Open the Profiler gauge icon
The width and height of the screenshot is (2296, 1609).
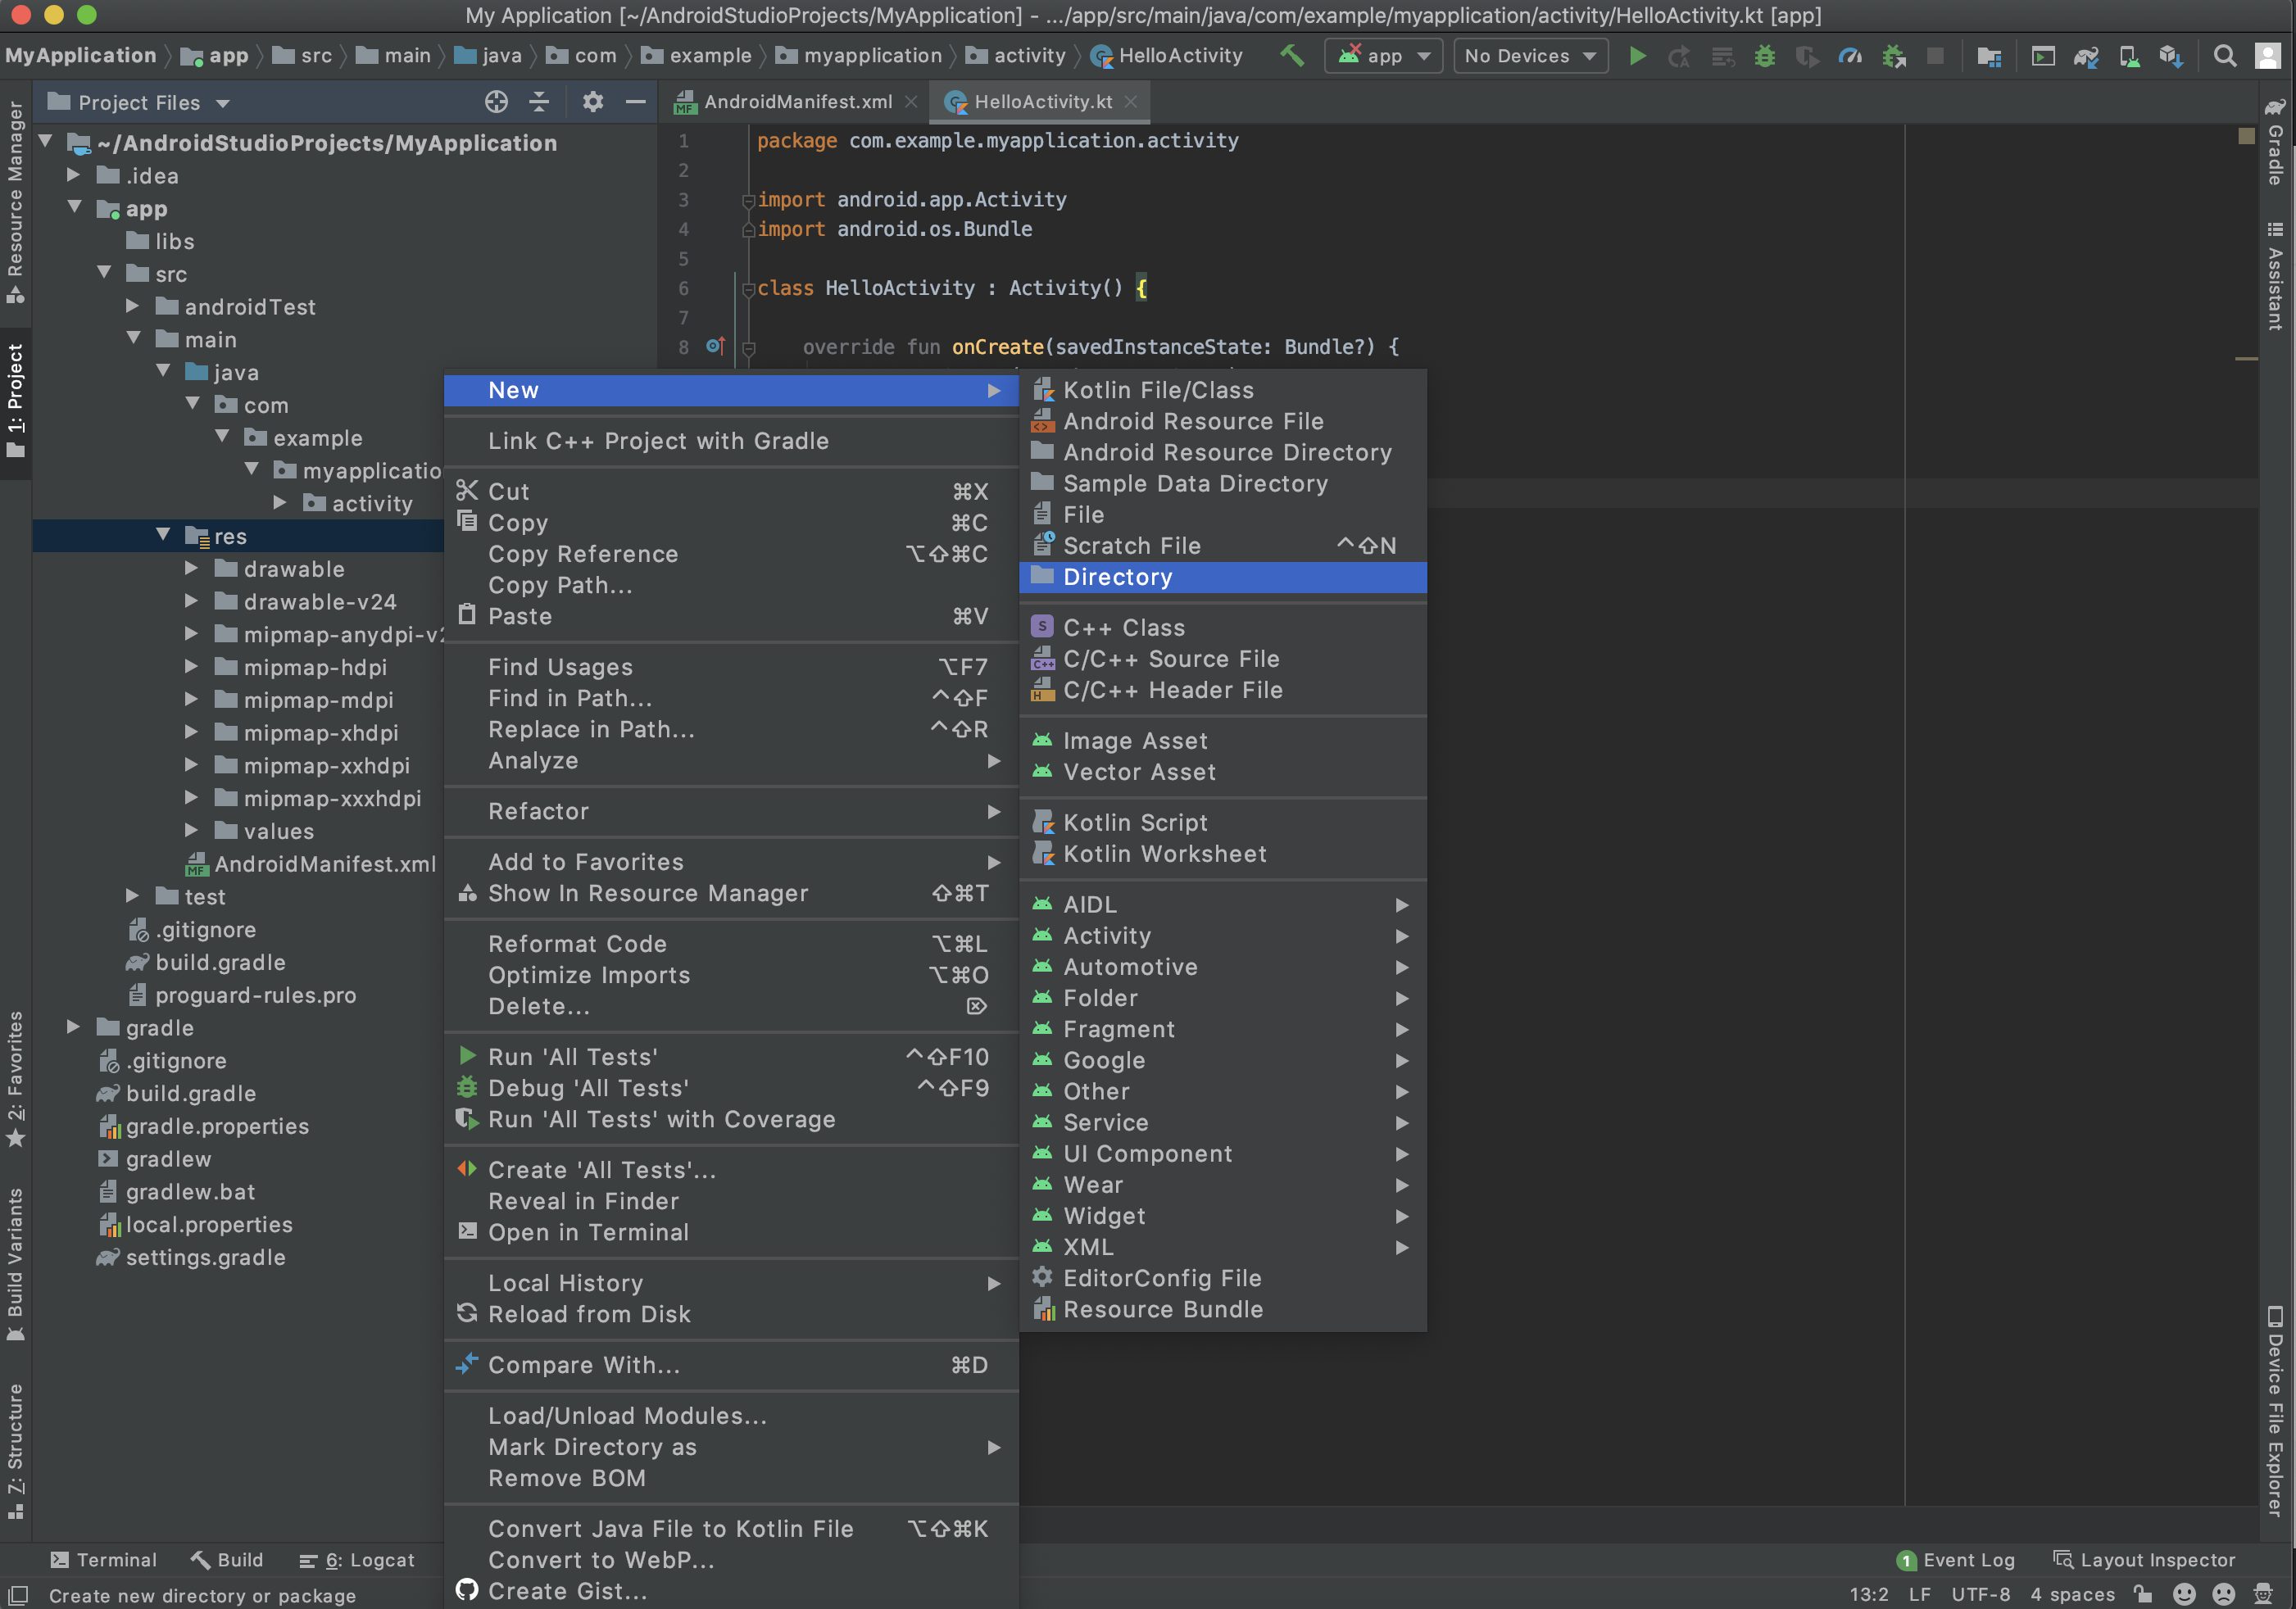pyautogui.click(x=1849, y=56)
